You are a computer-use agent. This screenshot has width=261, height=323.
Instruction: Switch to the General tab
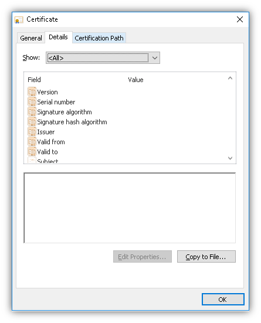pyautogui.click(x=31, y=38)
